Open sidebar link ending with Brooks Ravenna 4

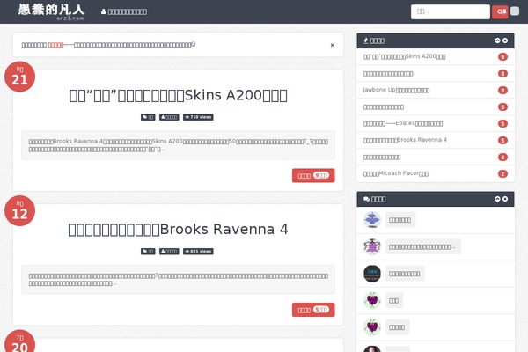[405, 140]
